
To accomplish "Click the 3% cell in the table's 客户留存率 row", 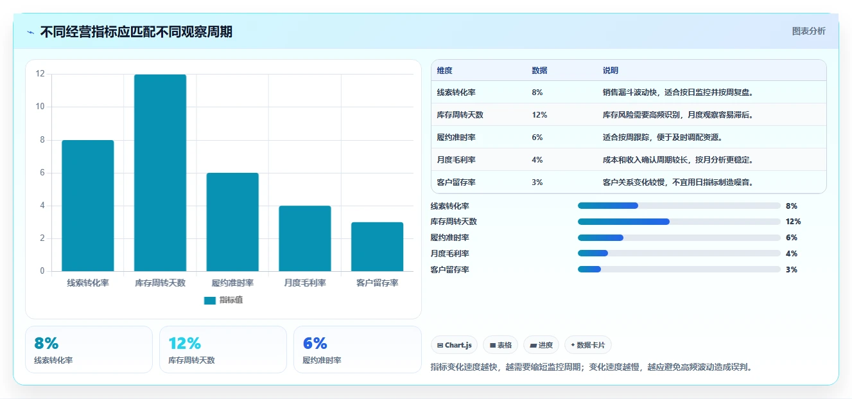I will (537, 182).
